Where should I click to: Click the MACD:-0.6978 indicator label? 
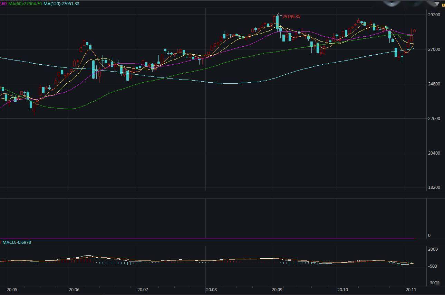click(17, 242)
